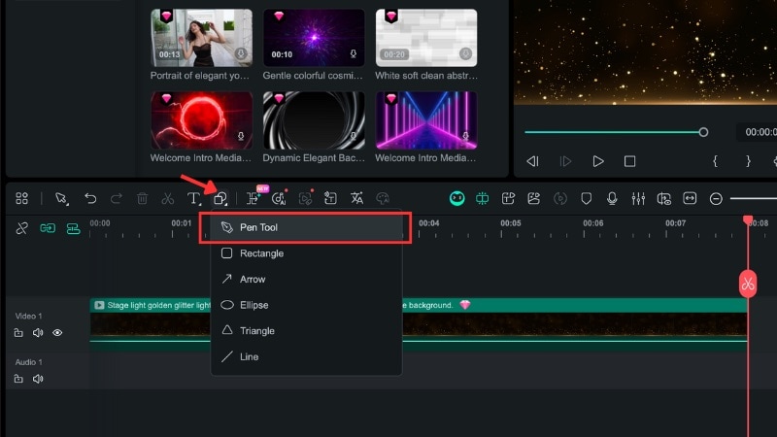Image resolution: width=777 pixels, height=437 pixels.
Task: Click the speech-to-text T icon
Action: pyautogui.click(x=330, y=199)
